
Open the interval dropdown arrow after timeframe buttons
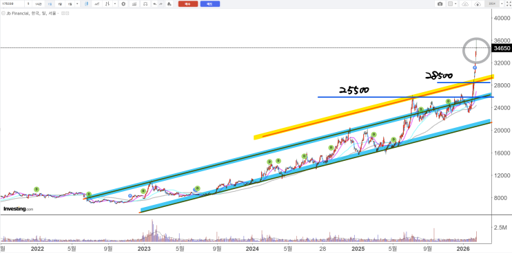click(77, 4)
